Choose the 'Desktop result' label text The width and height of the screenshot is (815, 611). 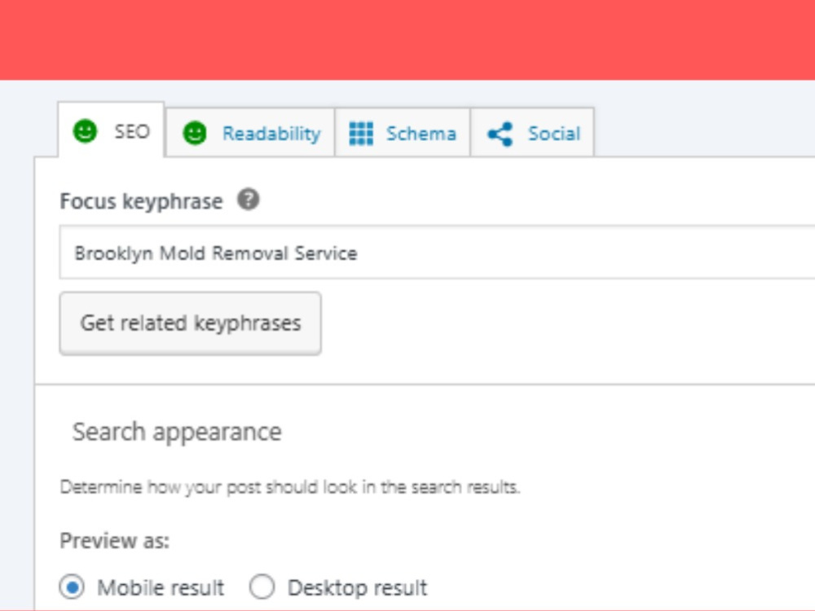(357, 587)
